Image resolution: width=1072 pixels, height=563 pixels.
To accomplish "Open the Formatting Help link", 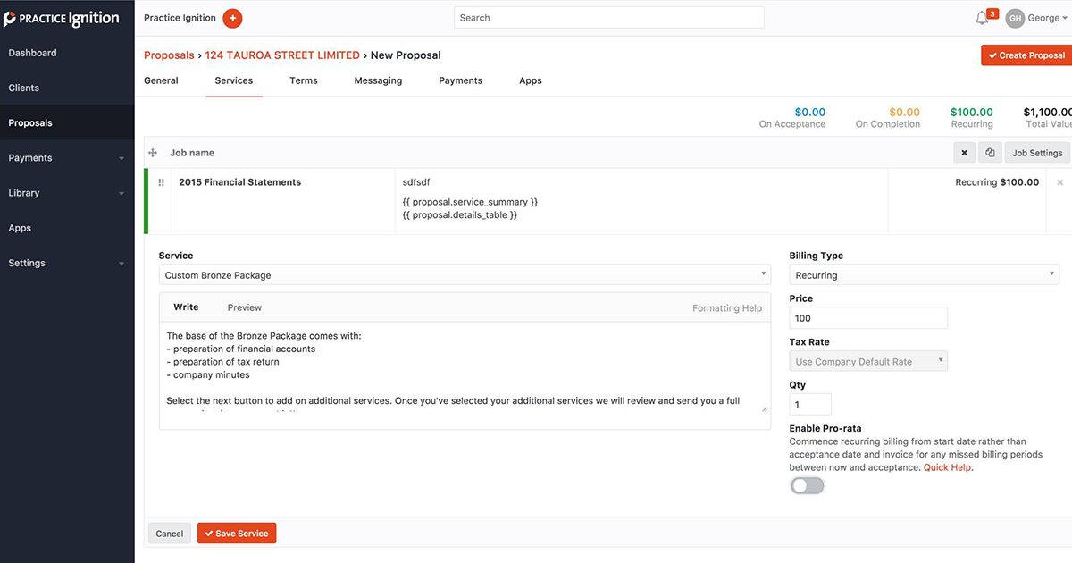I will click(x=727, y=308).
